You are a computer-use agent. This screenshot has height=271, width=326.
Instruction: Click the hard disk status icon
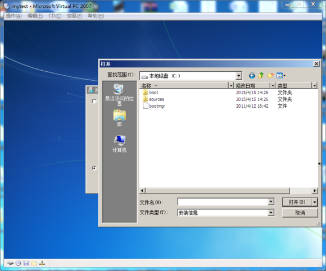coord(10,263)
